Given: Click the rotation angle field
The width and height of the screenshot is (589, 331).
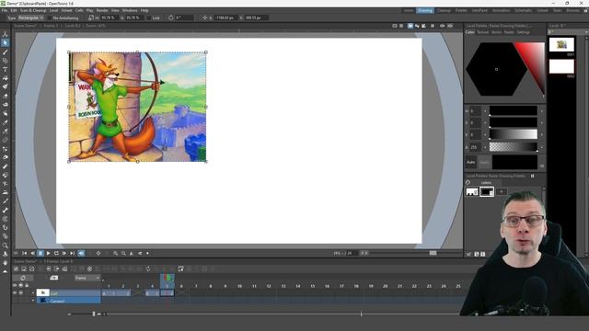Looking at the screenshot, I should coord(184,17).
